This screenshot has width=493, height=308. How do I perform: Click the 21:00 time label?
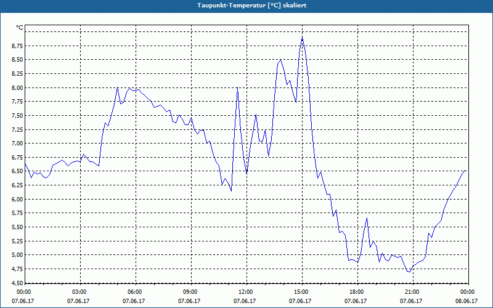pyautogui.click(x=413, y=292)
